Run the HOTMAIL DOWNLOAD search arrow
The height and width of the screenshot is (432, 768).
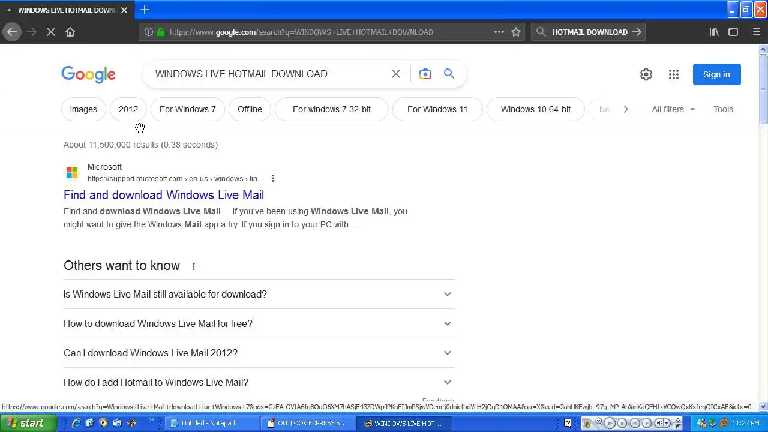637,32
